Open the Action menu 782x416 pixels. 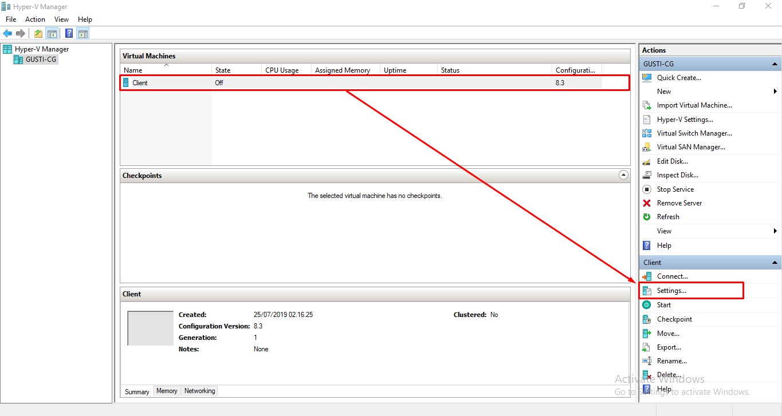point(35,19)
